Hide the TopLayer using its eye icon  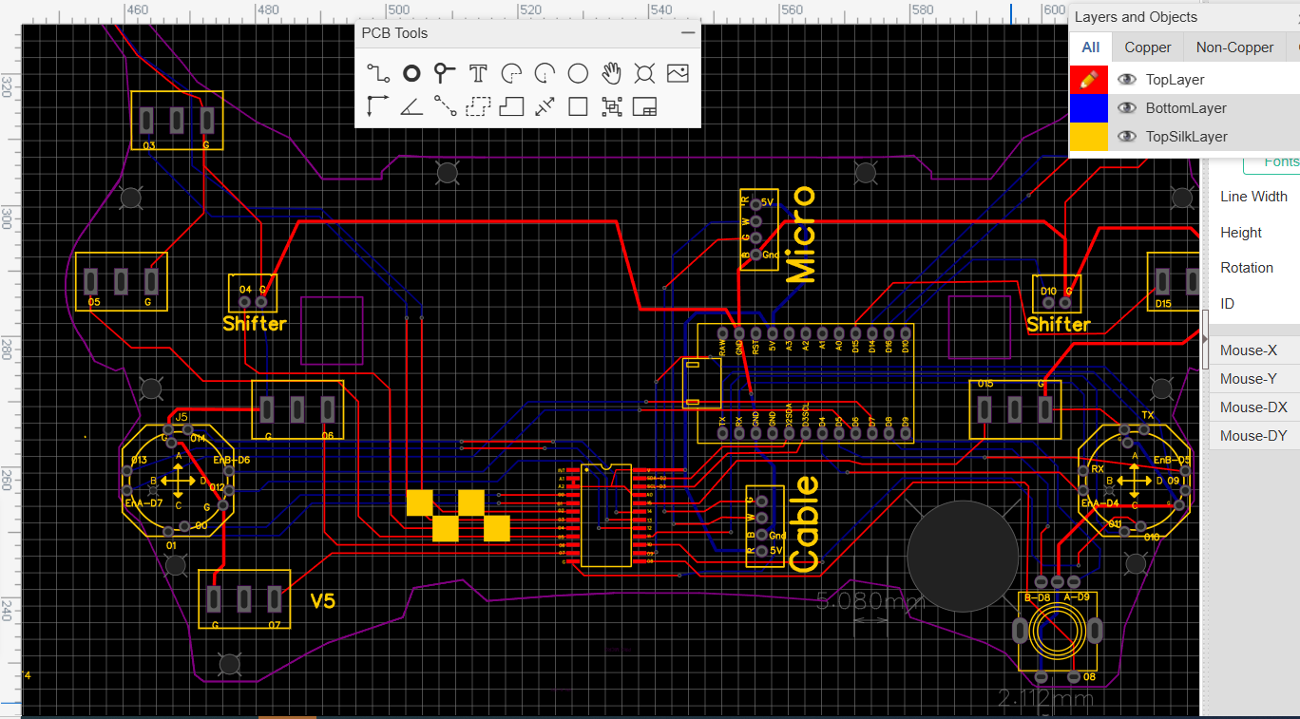pyautogui.click(x=1127, y=80)
